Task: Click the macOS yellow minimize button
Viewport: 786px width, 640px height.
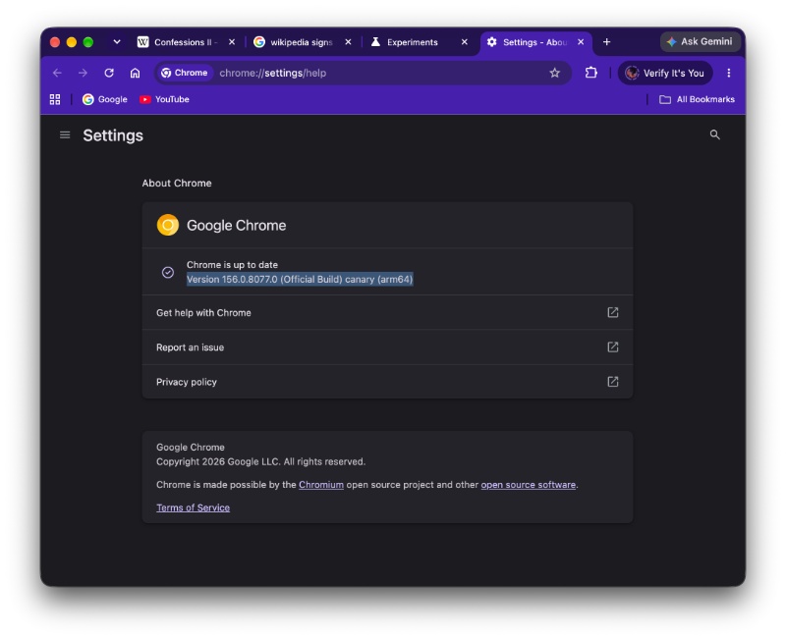Action: [72, 42]
